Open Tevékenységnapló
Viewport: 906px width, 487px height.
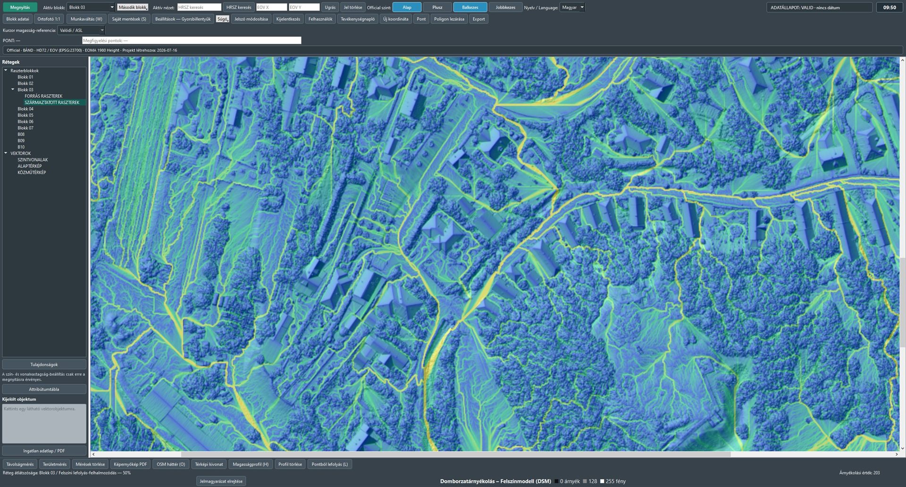pyautogui.click(x=358, y=19)
